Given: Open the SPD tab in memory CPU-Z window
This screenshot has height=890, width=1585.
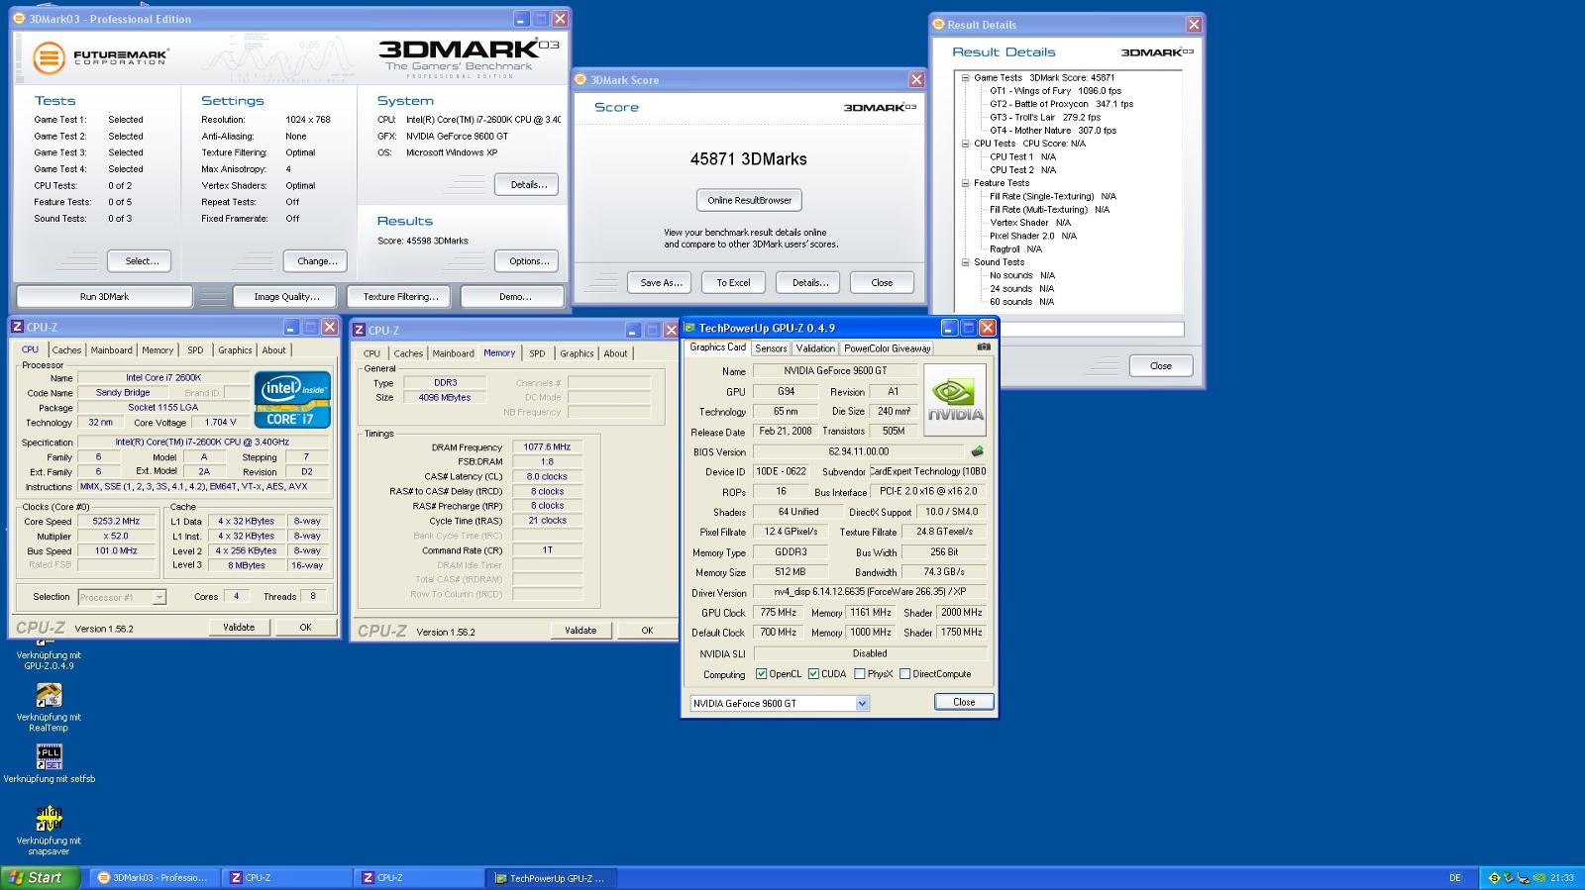Looking at the screenshot, I should coord(537,353).
